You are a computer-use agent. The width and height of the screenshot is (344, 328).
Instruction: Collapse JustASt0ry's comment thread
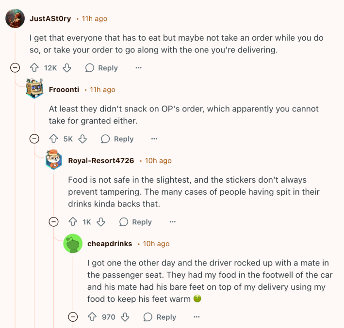(x=15, y=68)
